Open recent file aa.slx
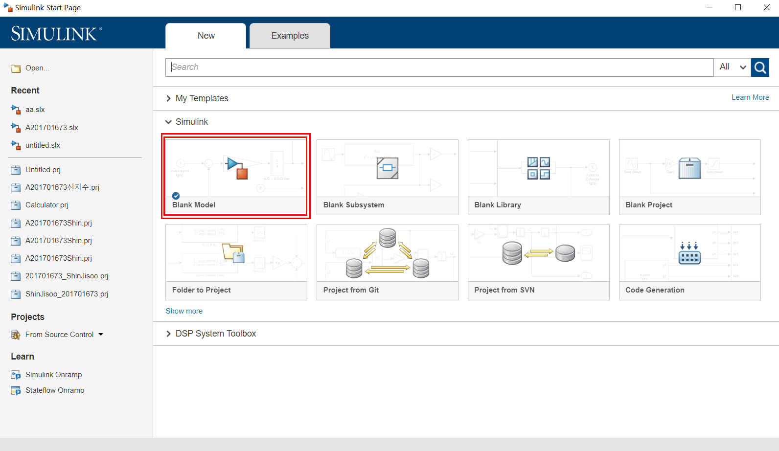This screenshot has height=451, width=779. pos(35,110)
